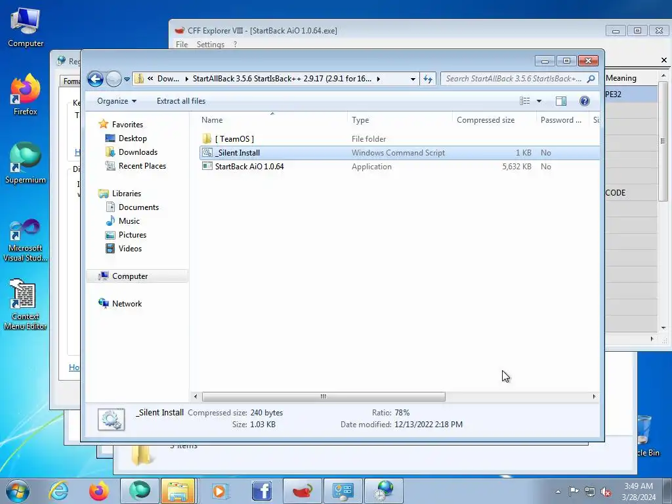The height and width of the screenshot is (504, 672).
Task: Open Microsoft Visual Studio desktop shortcut
Action: point(26,240)
